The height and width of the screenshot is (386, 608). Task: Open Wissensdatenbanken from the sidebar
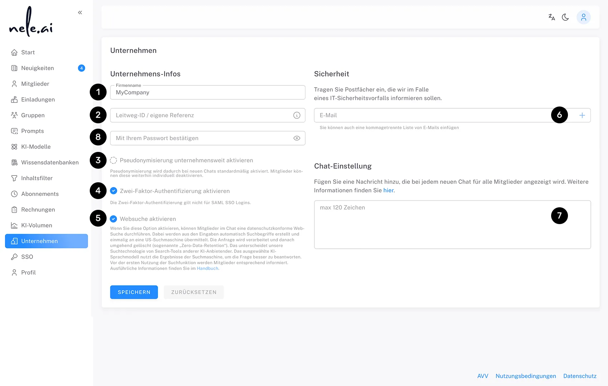tap(50, 162)
